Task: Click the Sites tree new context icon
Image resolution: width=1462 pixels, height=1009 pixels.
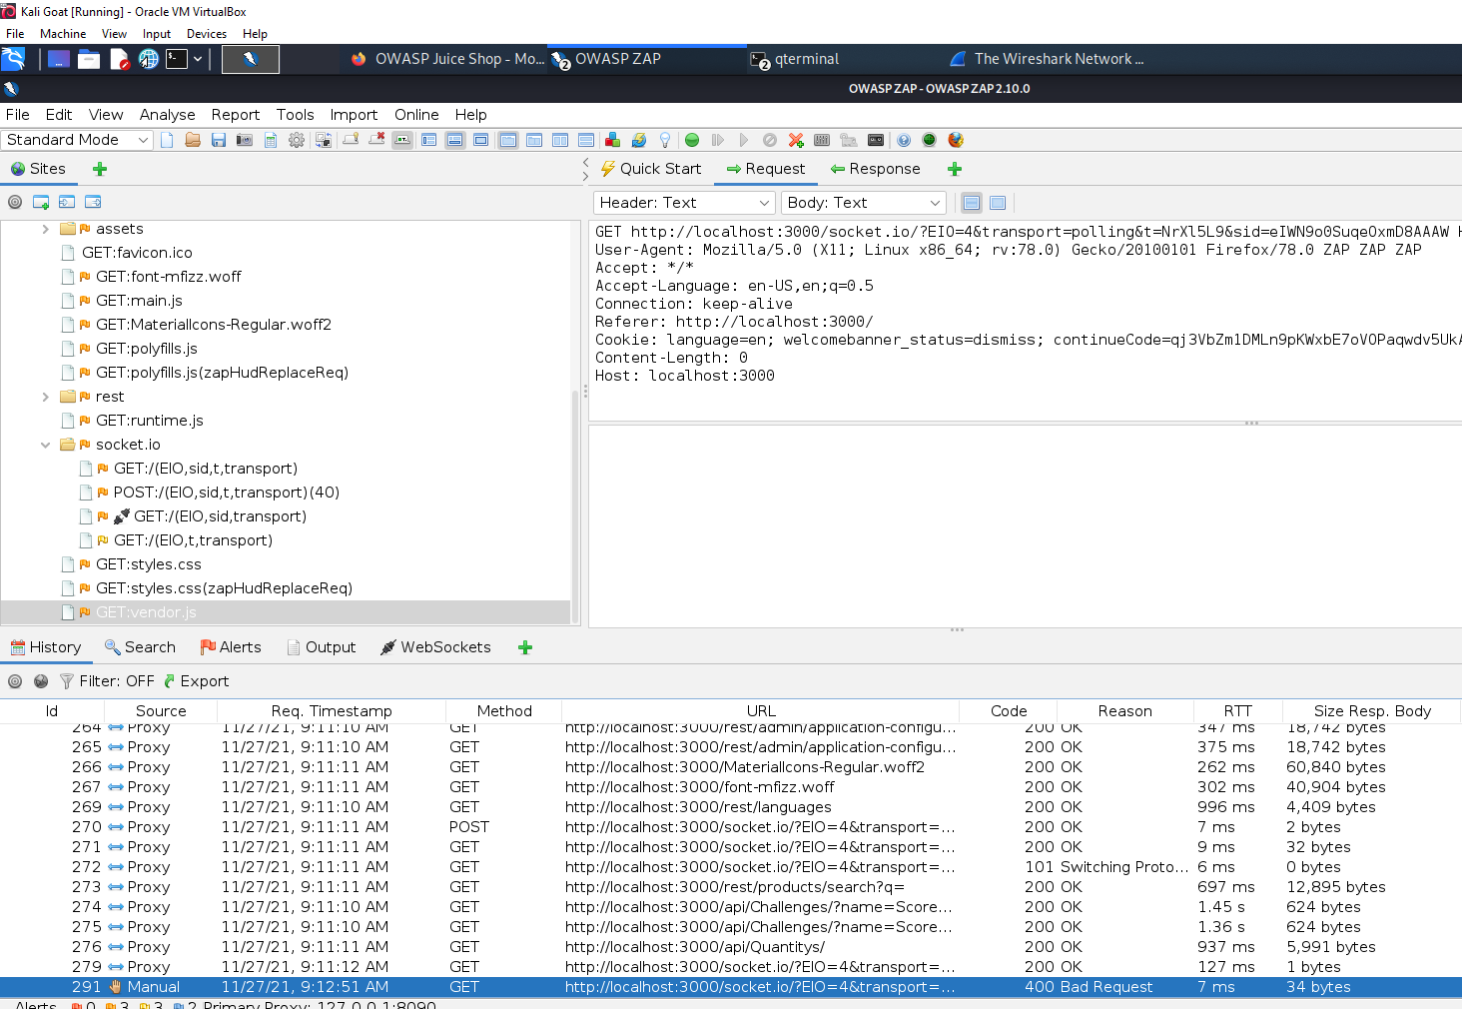Action: 41,202
